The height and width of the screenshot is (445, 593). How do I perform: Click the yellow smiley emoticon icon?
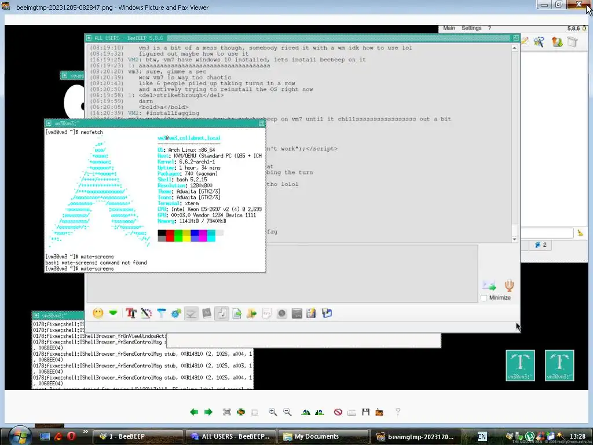(x=98, y=313)
